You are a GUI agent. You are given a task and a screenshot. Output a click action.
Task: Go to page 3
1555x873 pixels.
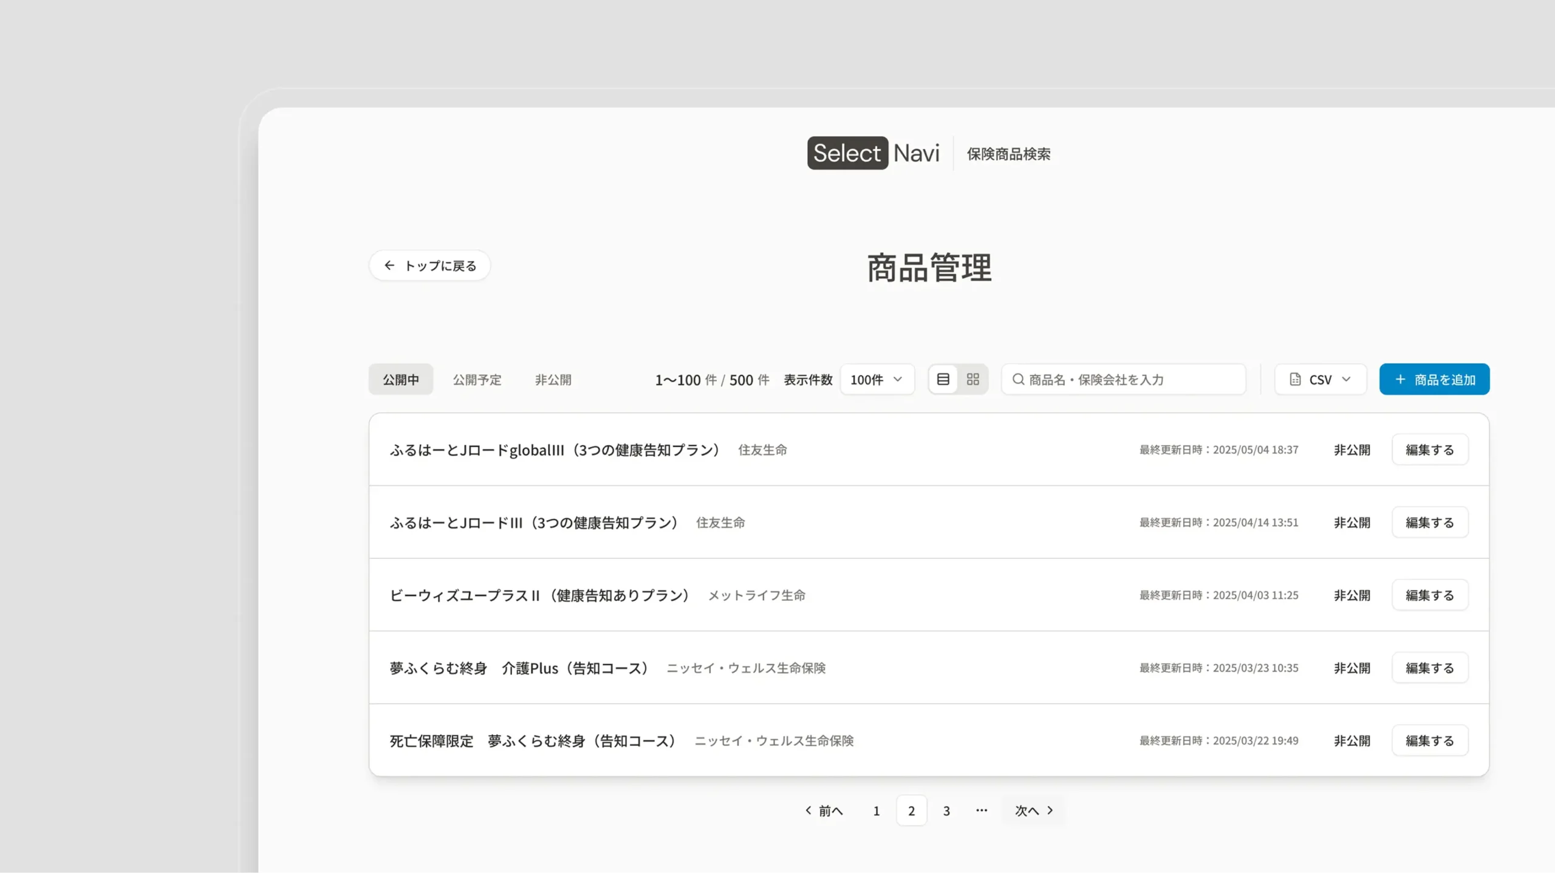tap(946, 810)
